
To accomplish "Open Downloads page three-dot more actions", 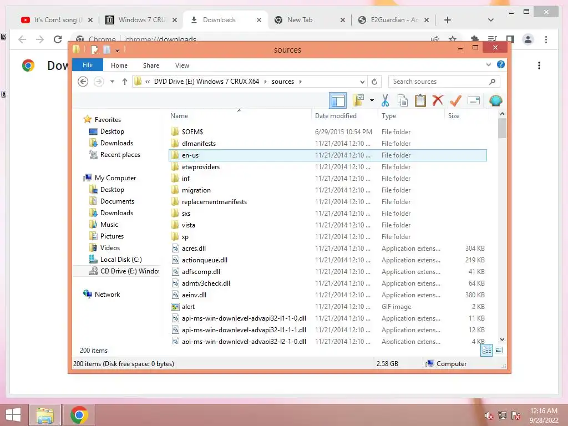I will (x=539, y=65).
